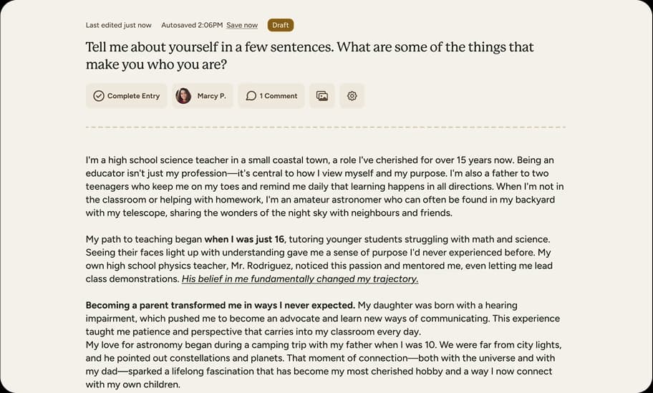This screenshot has height=393, width=653.
Task: Click the "Save now" link
Action: point(242,25)
